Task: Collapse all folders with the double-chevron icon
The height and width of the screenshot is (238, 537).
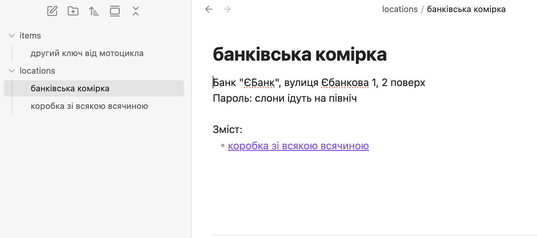Action: (136, 11)
